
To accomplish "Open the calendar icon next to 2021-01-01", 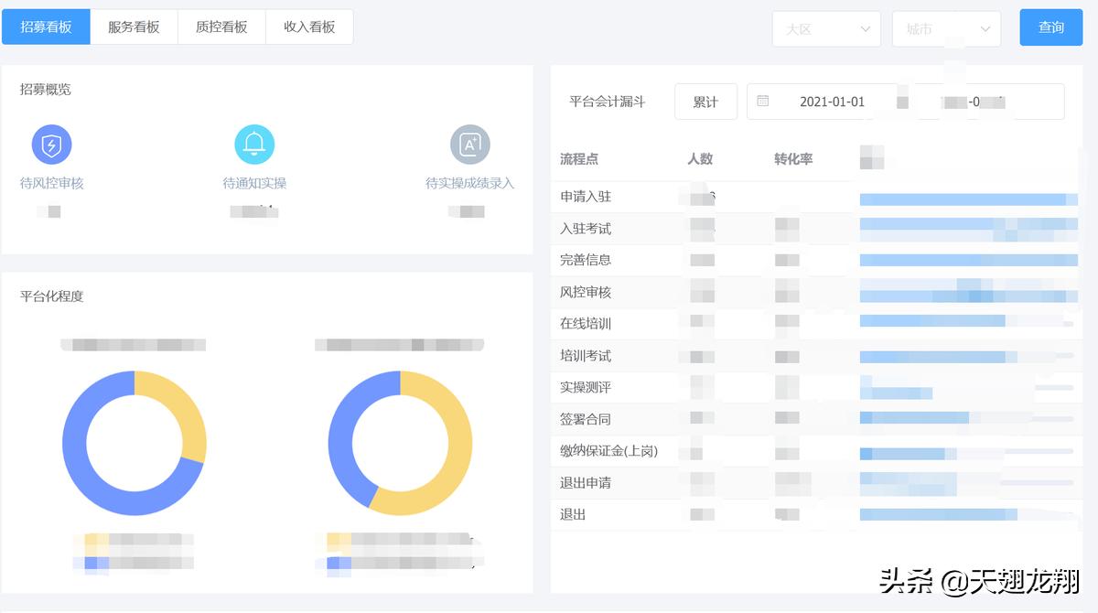I will 764,102.
